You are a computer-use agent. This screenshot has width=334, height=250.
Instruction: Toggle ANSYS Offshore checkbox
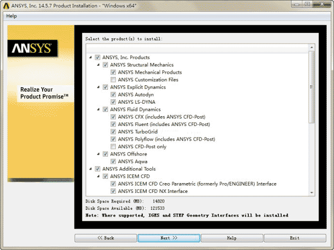105,154
